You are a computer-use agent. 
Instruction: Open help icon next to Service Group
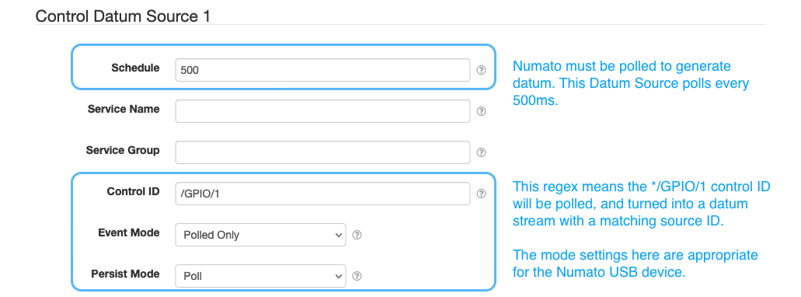pyautogui.click(x=481, y=152)
